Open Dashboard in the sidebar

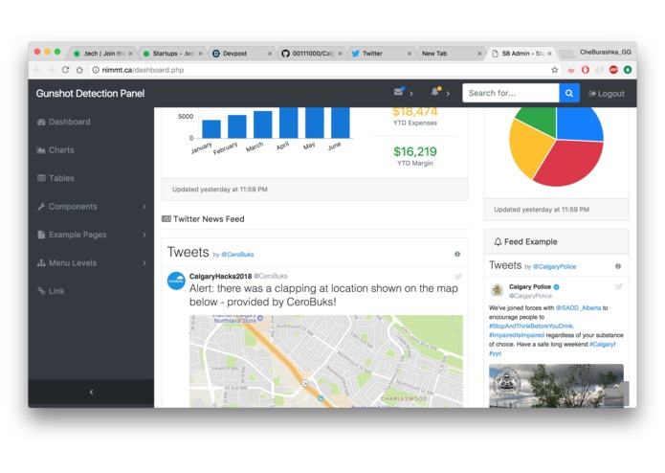(63, 122)
